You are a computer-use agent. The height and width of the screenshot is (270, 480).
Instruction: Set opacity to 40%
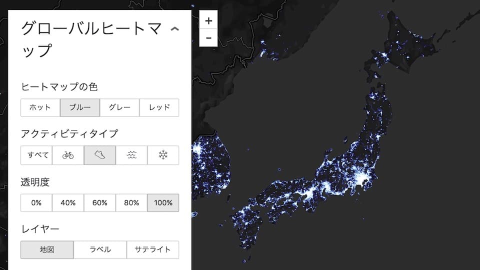[68, 202]
